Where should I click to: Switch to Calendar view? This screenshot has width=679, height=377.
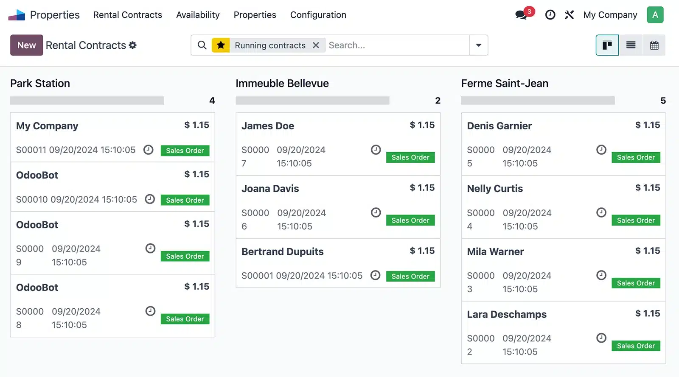pos(654,45)
